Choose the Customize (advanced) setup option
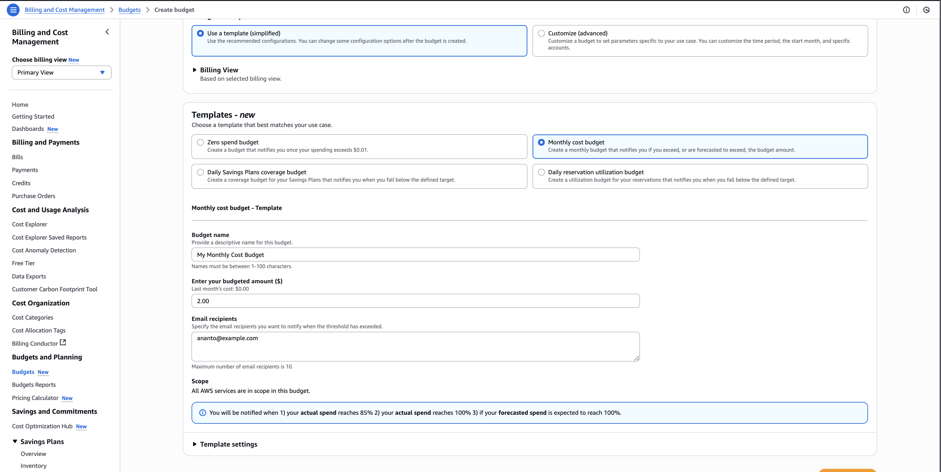 pyautogui.click(x=542, y=34)
